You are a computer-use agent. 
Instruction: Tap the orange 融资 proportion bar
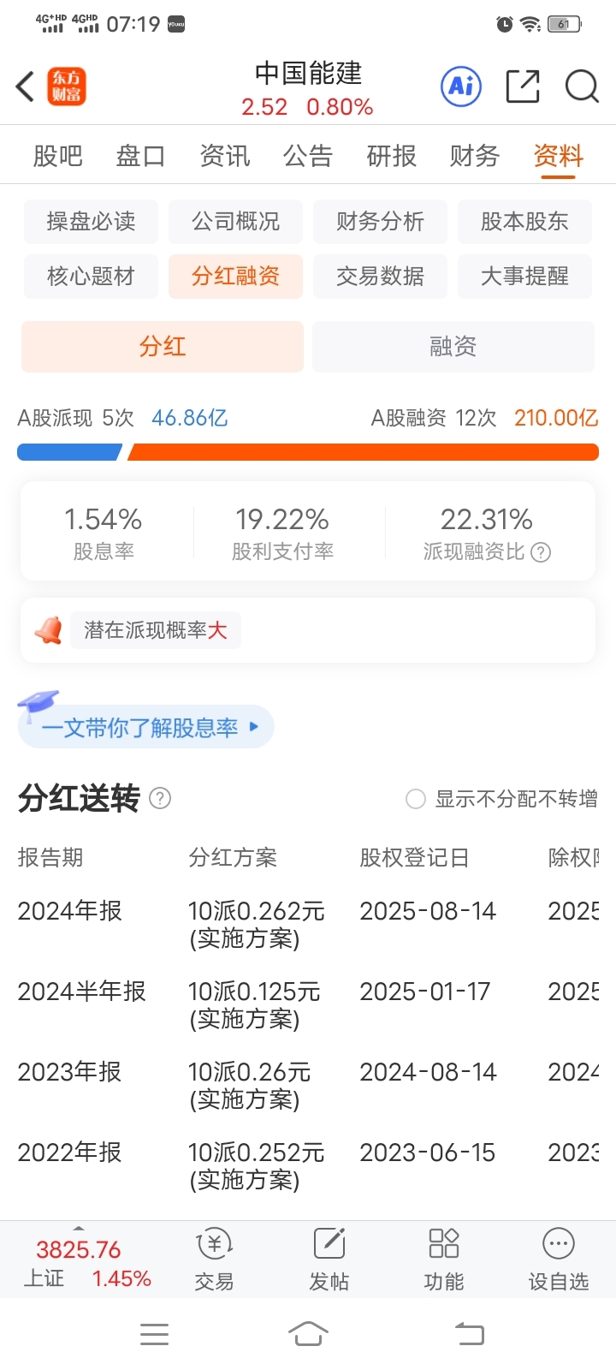pos(363,452)
